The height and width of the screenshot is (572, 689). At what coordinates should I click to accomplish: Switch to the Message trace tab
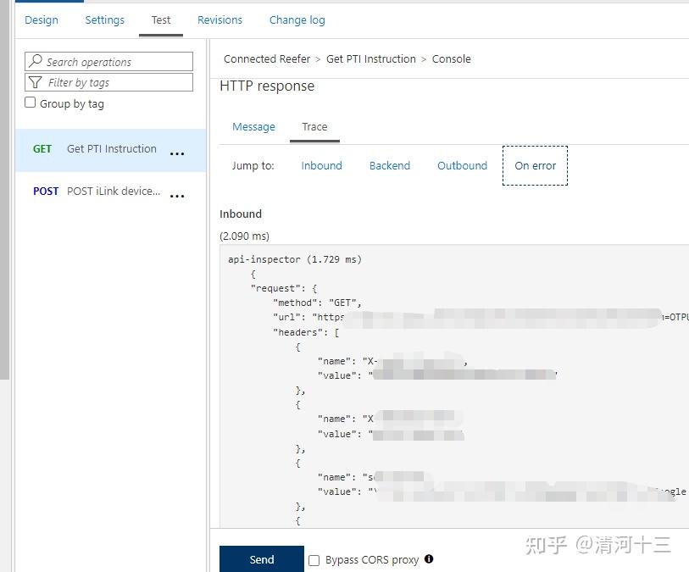[253, 125]
